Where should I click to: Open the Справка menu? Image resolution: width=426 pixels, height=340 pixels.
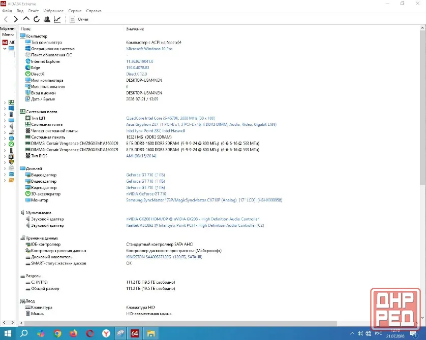coord(94,11)
